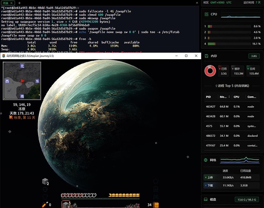
Task: Select the dockerd process row 486572
Action: [231, 135]
